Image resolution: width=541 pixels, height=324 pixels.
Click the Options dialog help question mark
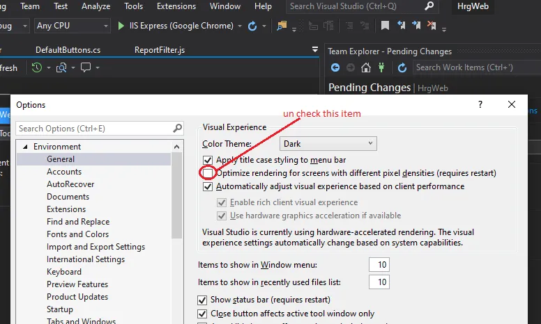[x=480, y=104]
